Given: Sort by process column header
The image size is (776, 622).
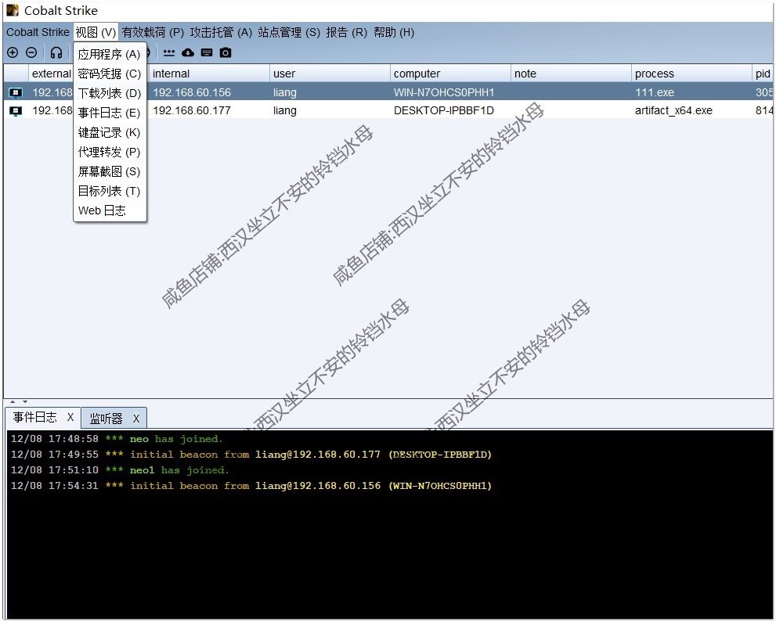Looking at the screenshot, I should click(x=692, y=74).
